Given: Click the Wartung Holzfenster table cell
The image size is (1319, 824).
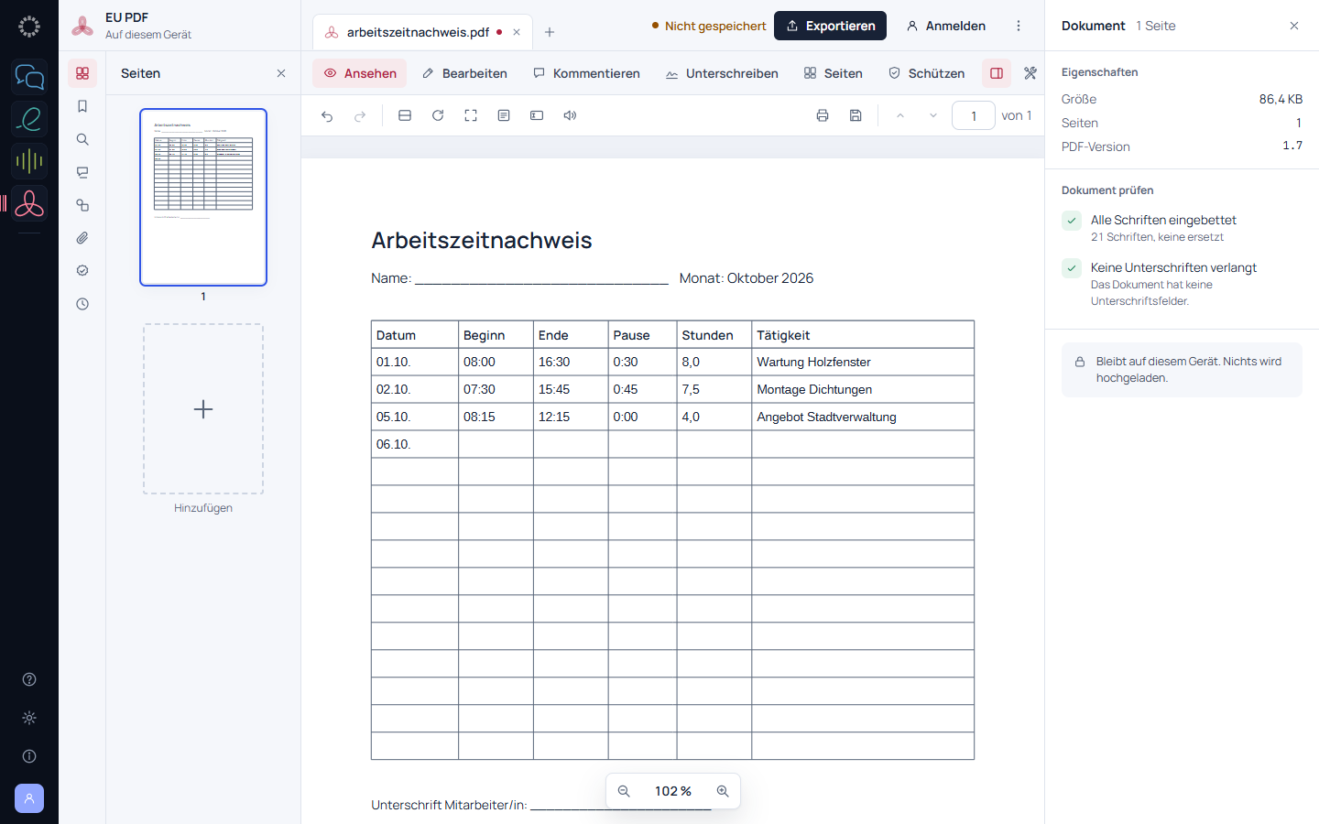Looking at the screenshot, I should pyautogui.click(x=863, y=362).
